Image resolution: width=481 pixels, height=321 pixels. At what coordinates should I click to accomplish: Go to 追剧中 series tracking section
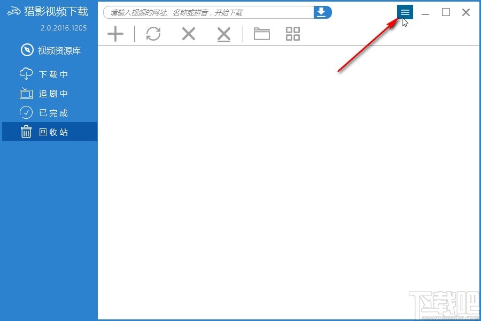point(44,94)
